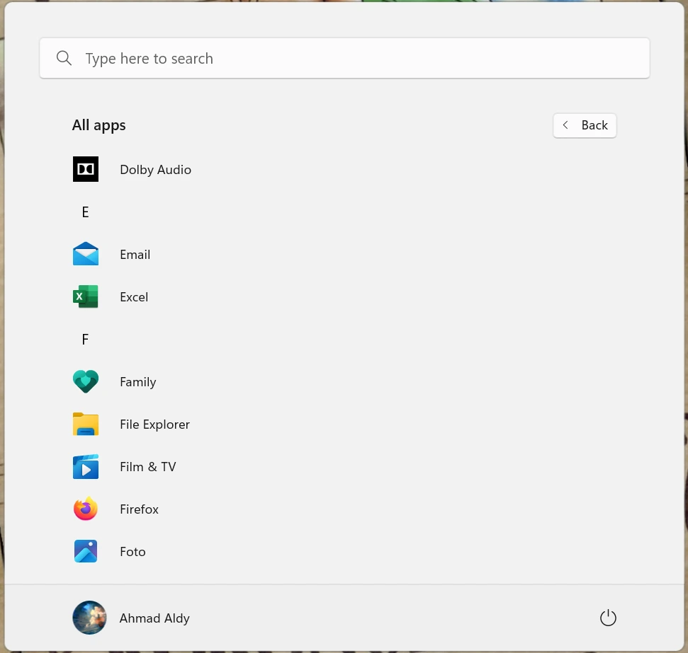
Task: Go back using the Back button
Action: pos(585,125)
